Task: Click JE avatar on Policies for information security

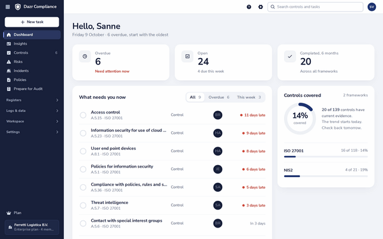Action: coord(218,169)
